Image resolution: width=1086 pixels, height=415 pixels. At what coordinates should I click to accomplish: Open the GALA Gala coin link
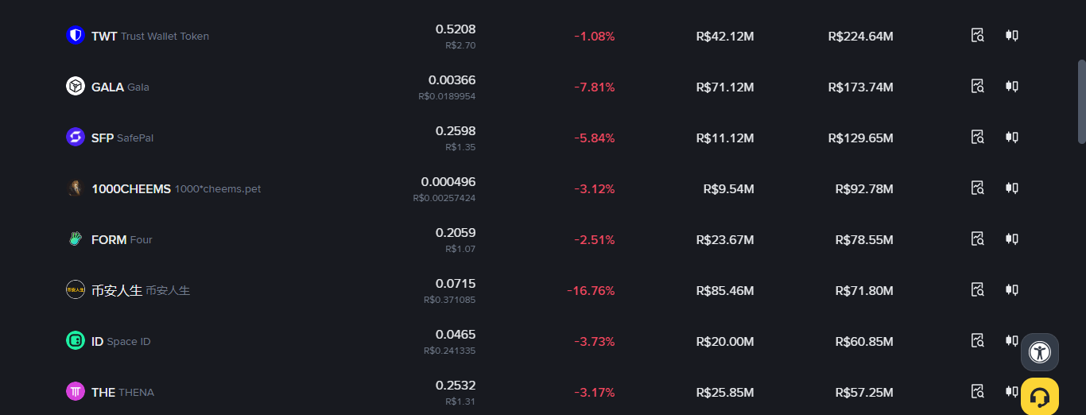(120, 87)
